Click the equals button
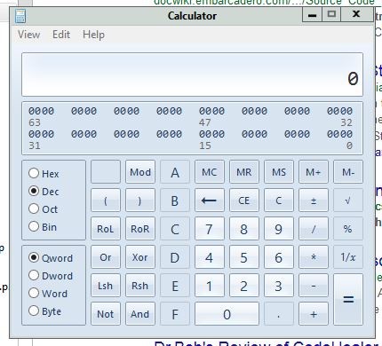 click(348, 299)
